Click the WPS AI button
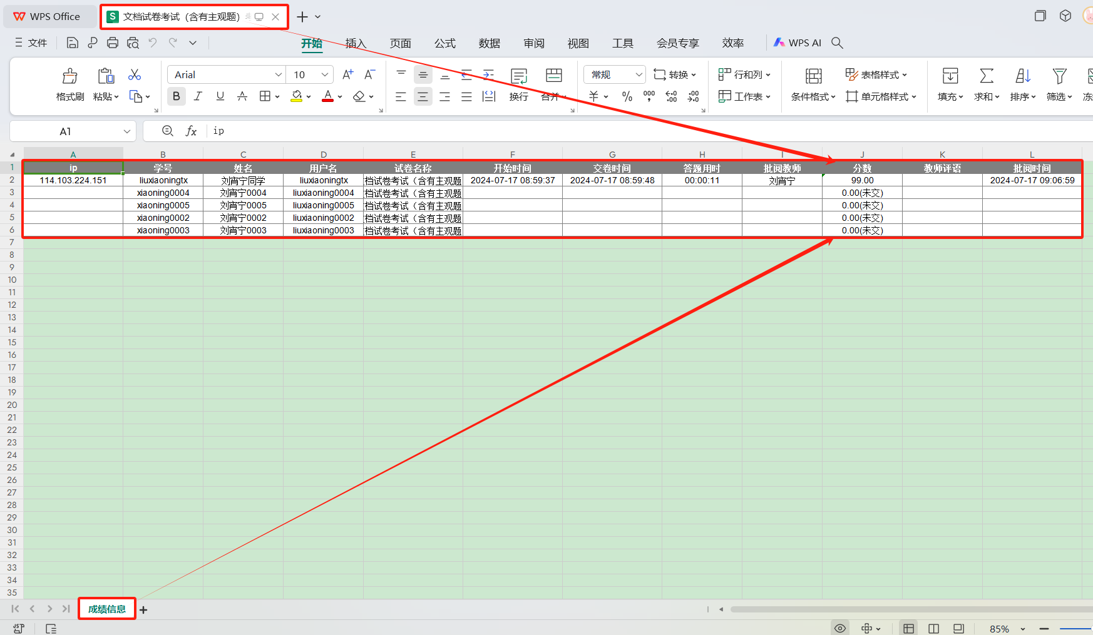 [x=797, y=43]
